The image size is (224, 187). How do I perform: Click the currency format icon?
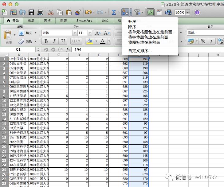[191, 41]
